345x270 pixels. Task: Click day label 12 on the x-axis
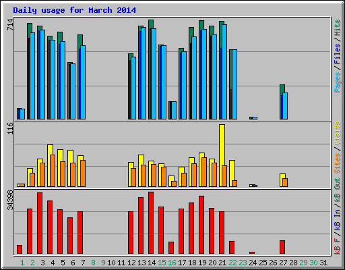click(131, 263)
